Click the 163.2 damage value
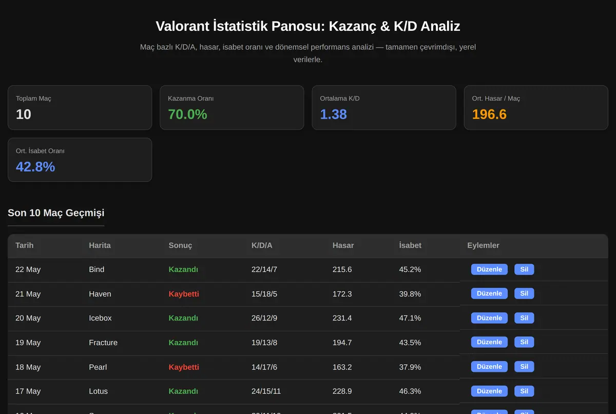 342,367
